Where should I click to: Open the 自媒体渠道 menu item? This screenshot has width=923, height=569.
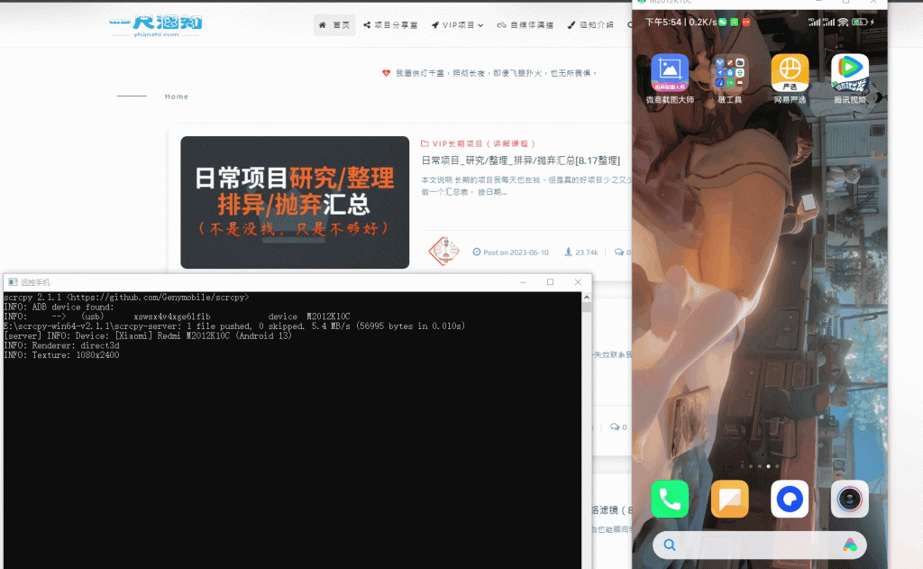(x=532, y=24)
